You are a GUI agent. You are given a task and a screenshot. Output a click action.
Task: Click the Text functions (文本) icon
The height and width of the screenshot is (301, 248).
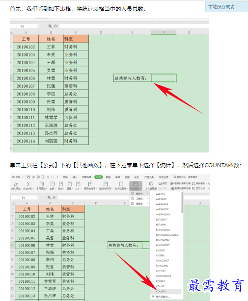click(78, 185)
